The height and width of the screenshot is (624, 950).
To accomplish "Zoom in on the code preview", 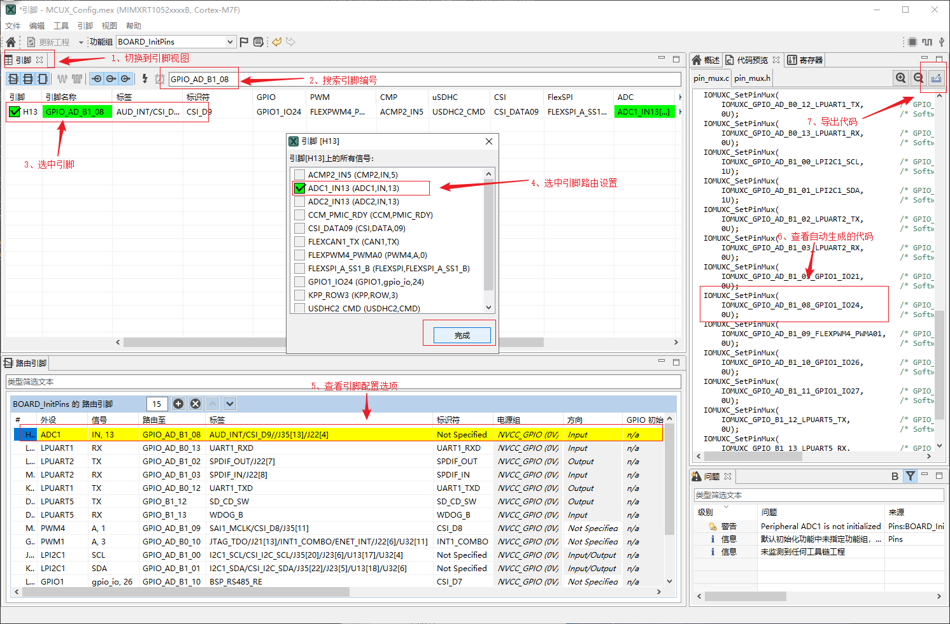I will pyautogui.click(x=900, y=78).
